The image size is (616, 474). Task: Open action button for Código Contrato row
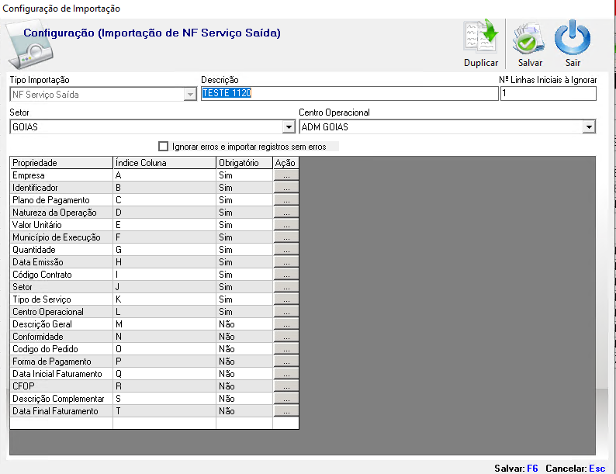tap(286, 275)
